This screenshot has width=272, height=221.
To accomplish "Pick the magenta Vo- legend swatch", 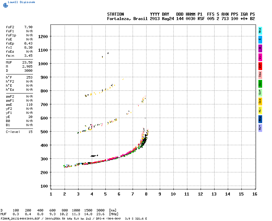I will 260,57.
